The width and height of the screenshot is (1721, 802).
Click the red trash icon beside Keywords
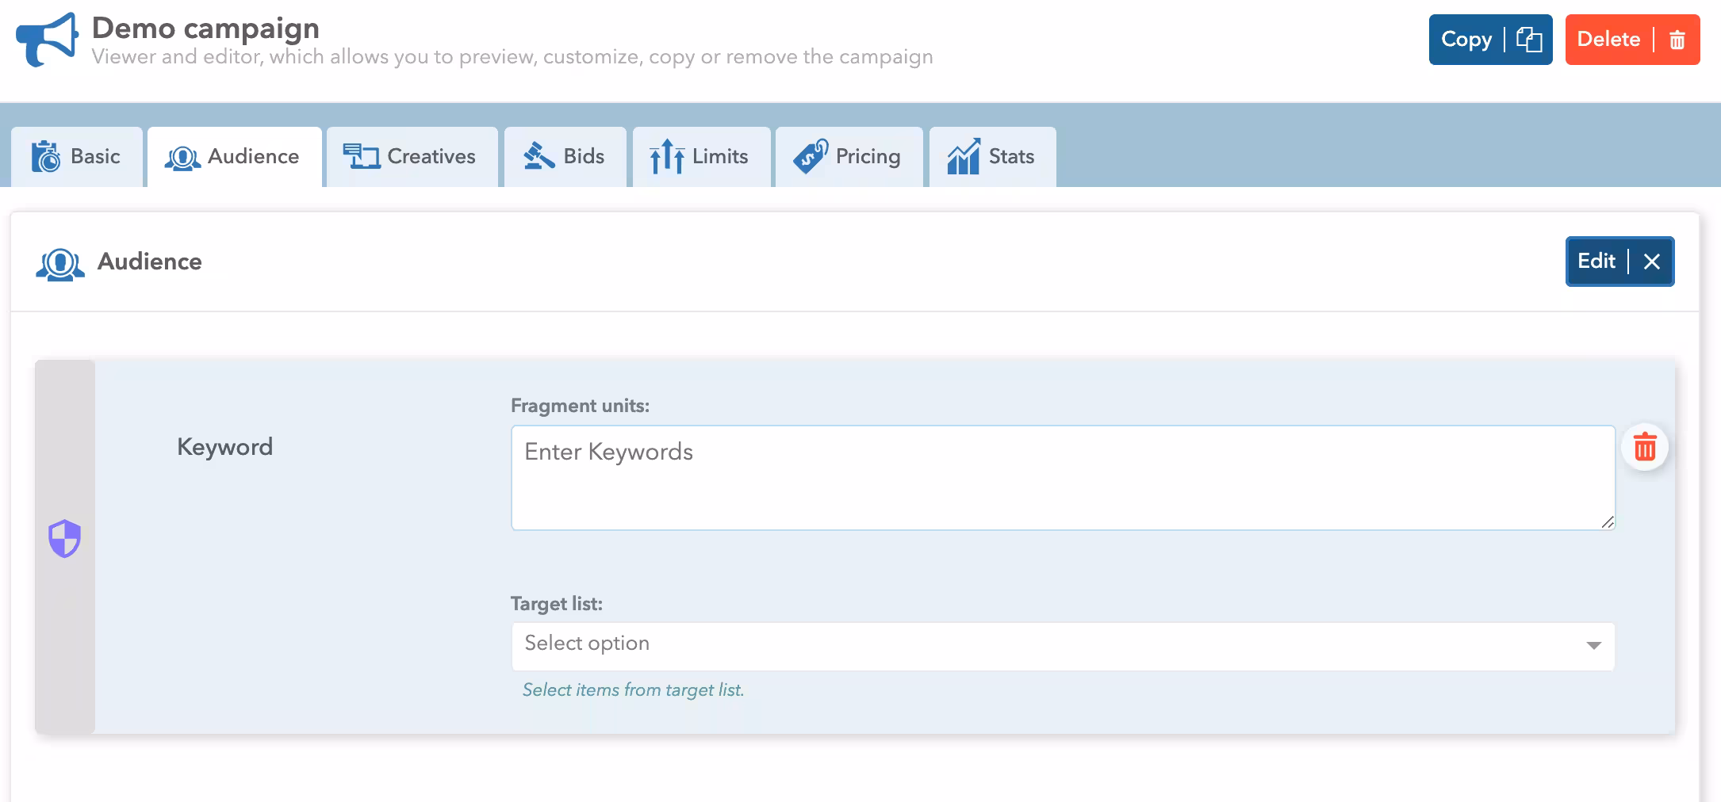coord(1645,447)
